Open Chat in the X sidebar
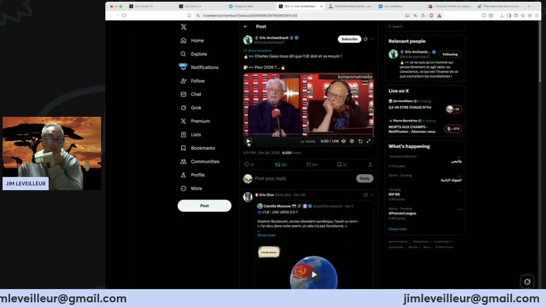This screenshot has width=546, height=307. tap(191, 94)
